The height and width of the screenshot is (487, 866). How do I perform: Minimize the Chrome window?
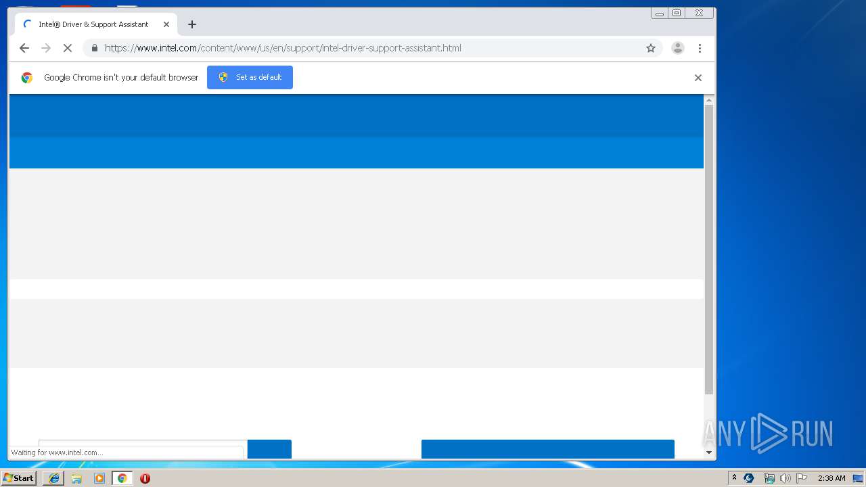(660, 13)
